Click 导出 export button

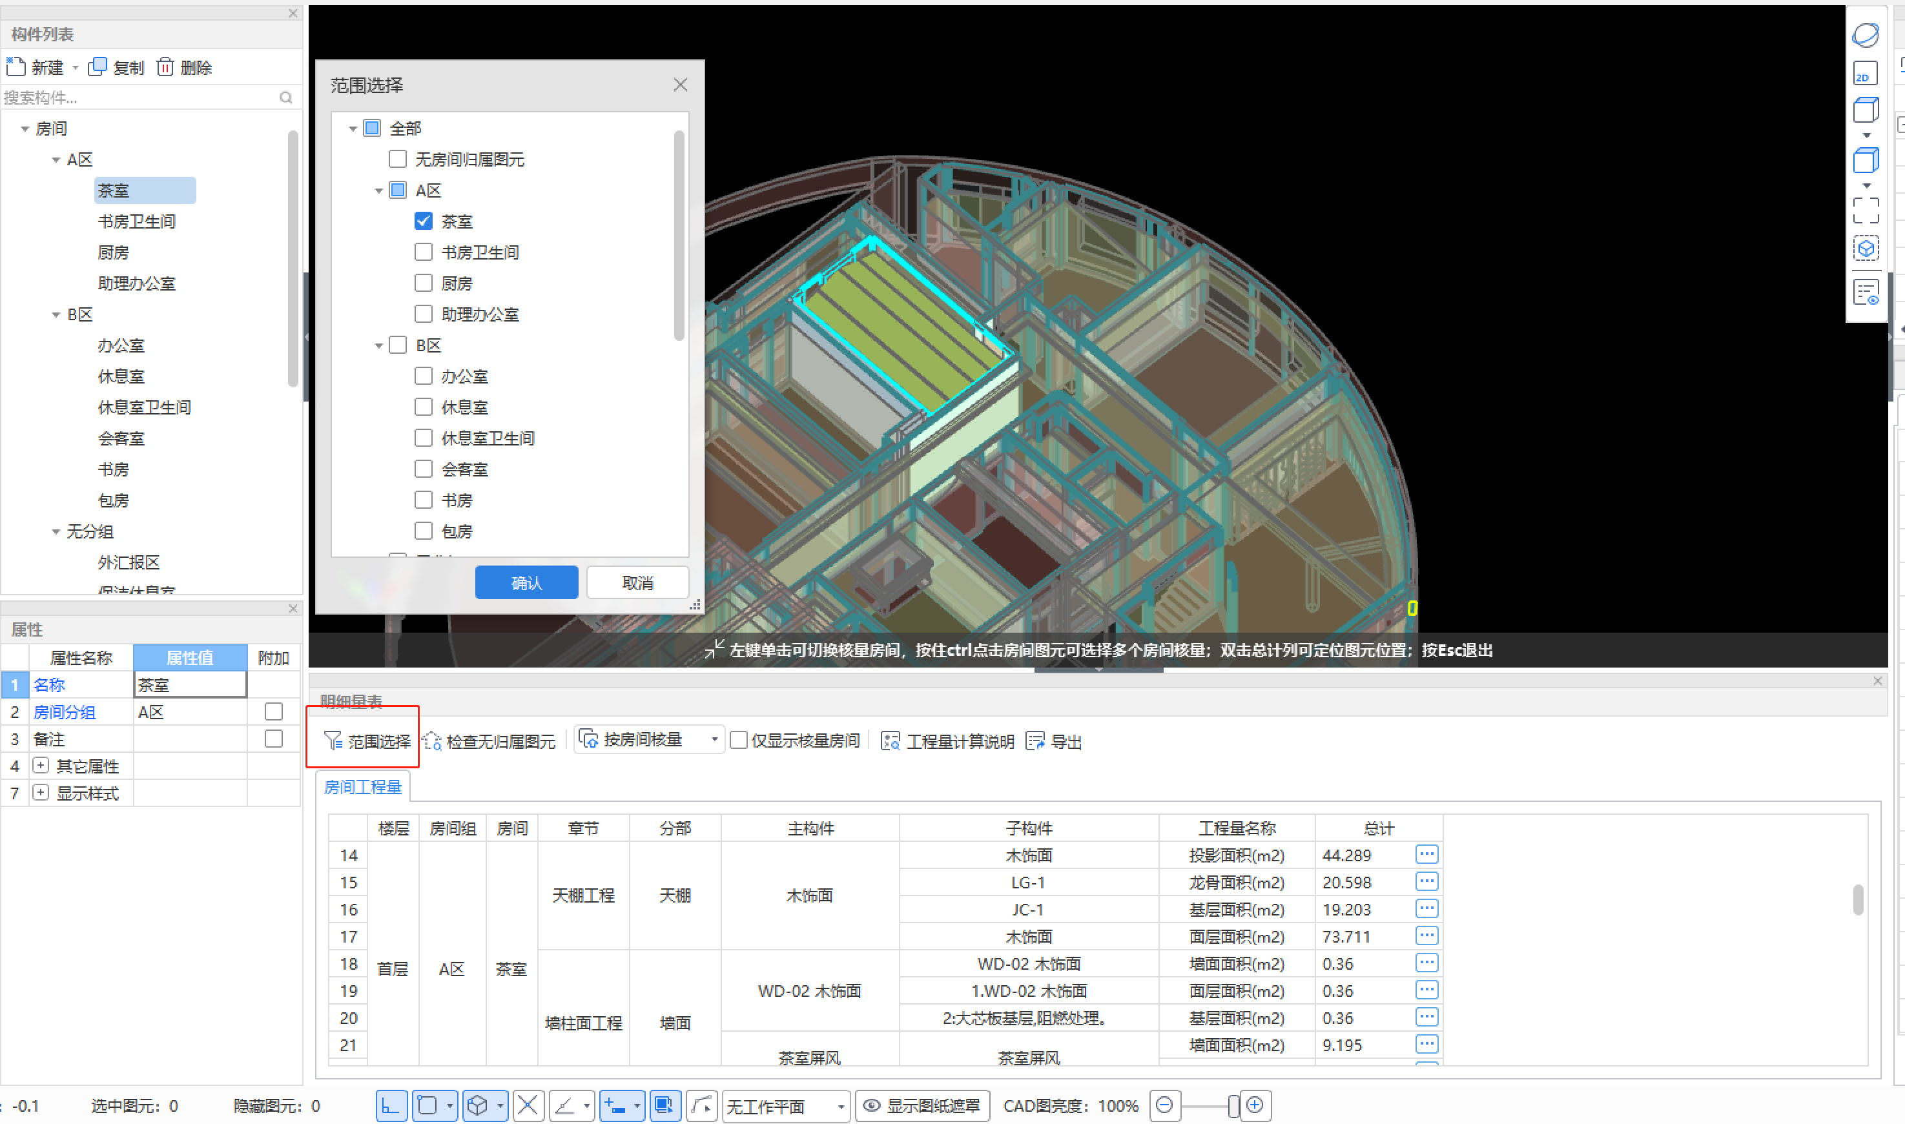(x=1055, y=742)
